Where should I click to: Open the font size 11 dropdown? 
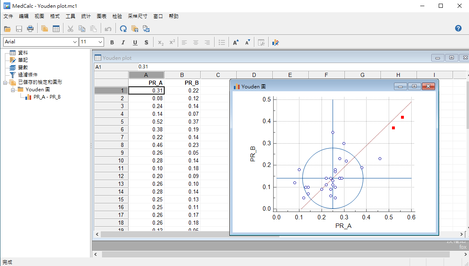point(100,42)
